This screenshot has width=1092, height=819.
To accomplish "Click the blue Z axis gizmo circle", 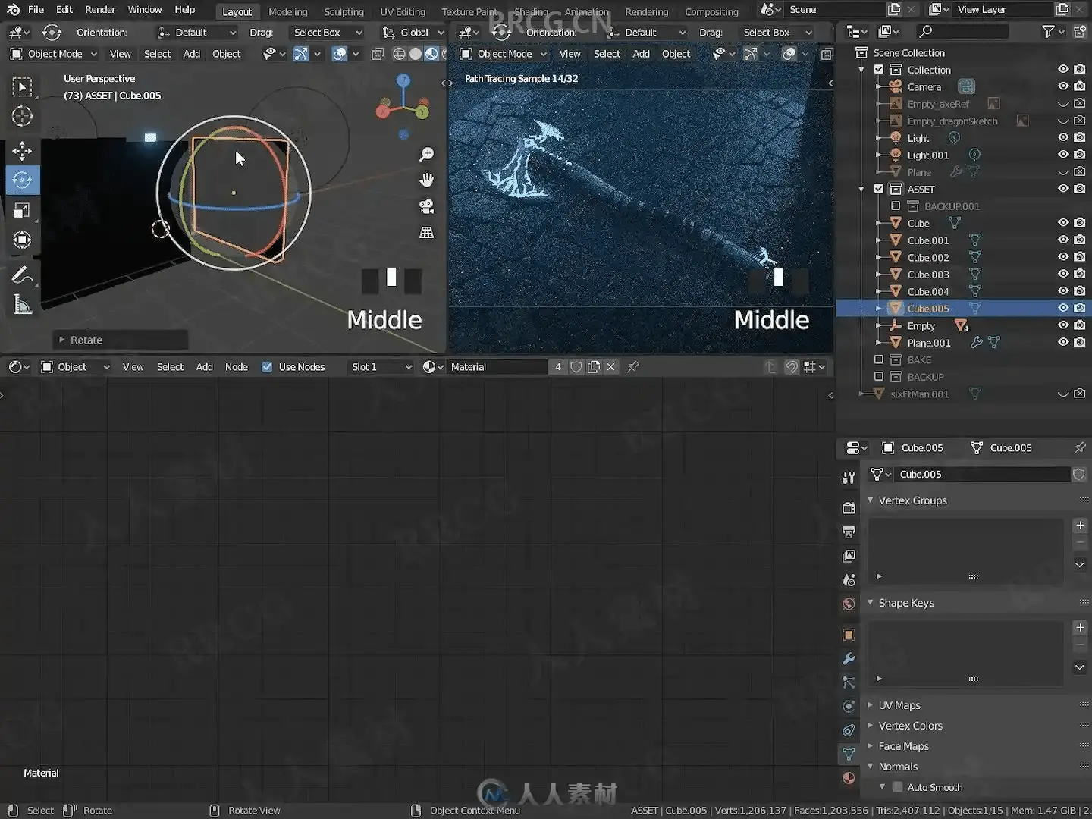I will 403,80.
